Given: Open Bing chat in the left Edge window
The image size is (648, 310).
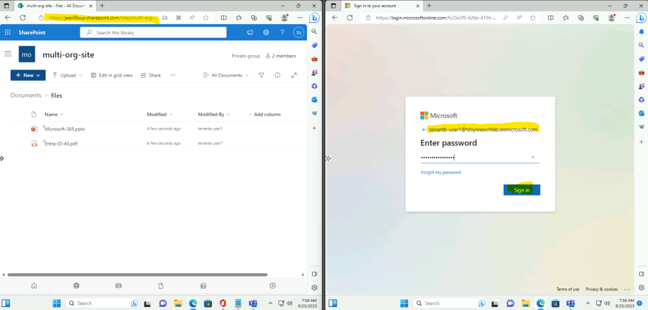Looking at the screenshot, I should pyautogui.click(x=315, y=18).
